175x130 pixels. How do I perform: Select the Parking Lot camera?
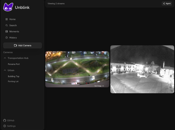(x=13, y=81)
